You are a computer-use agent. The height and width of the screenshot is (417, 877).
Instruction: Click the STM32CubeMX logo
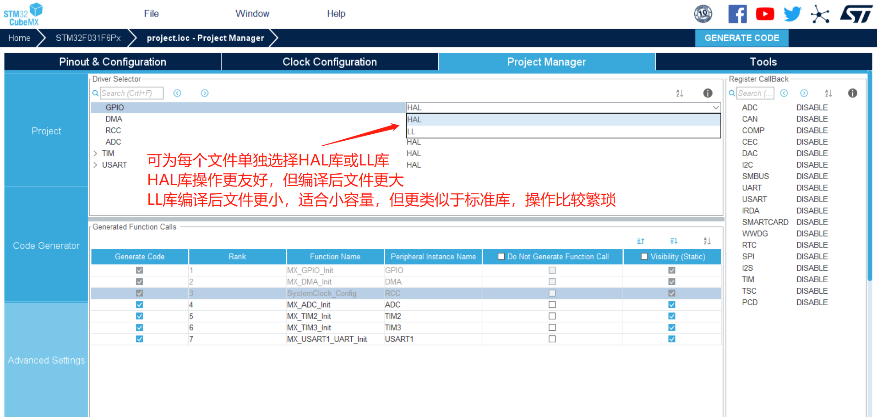pos(23,14)
